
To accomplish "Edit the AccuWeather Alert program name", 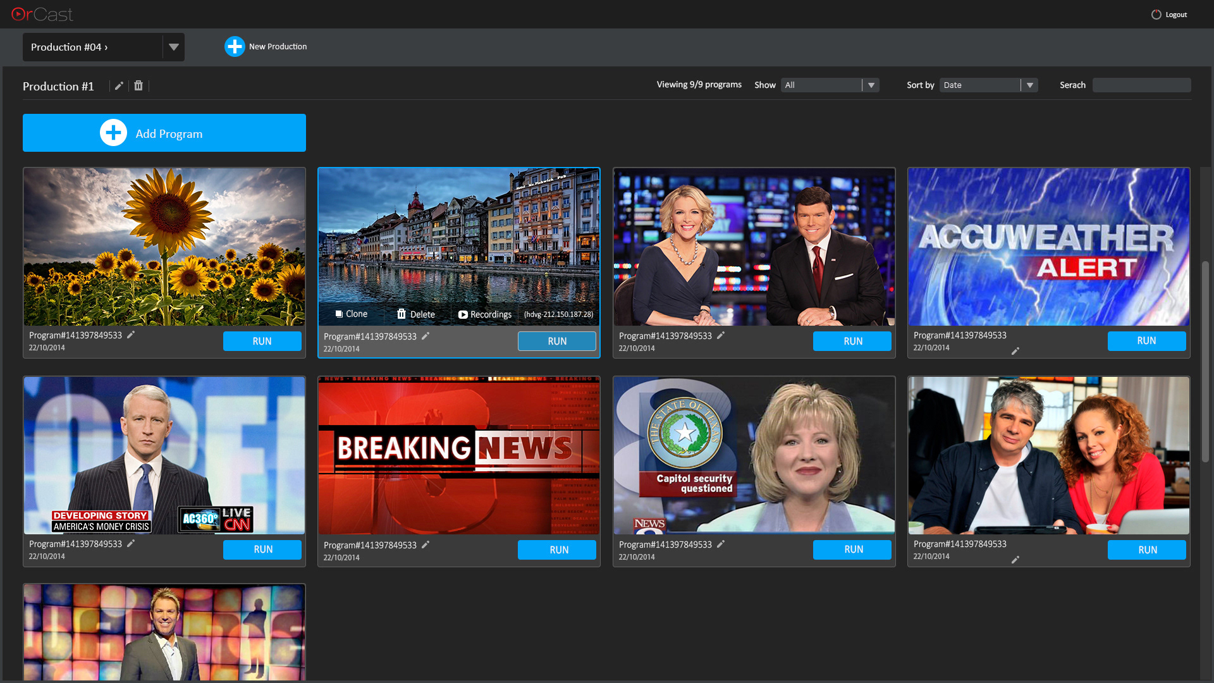I will tap(1015, 351).
